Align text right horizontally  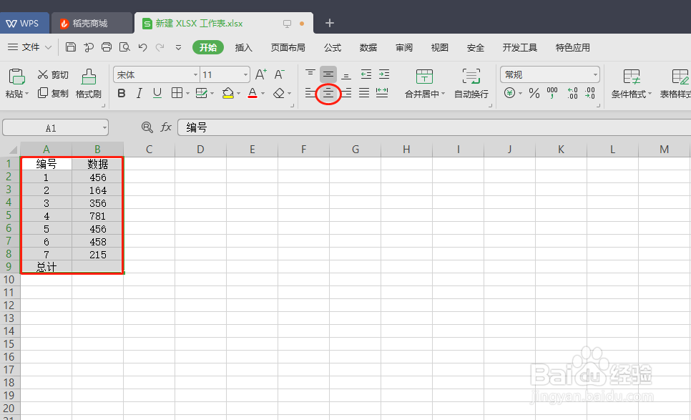pyautogui.click(x=346, y=93)
